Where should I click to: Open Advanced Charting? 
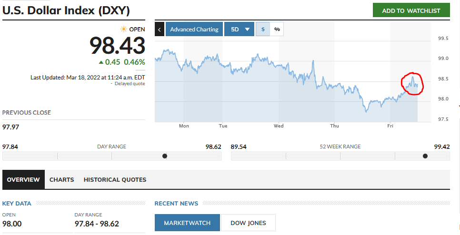pos(194,29)
